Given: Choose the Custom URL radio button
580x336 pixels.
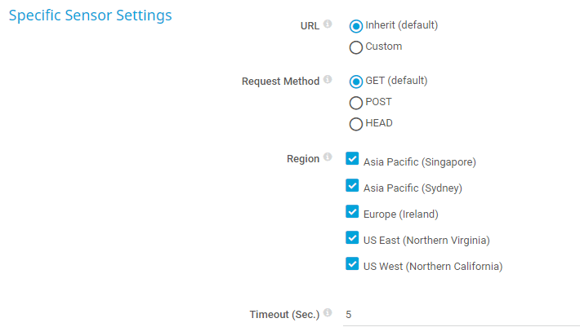Looking at the screenshot, I should click(x=356, y=47).
